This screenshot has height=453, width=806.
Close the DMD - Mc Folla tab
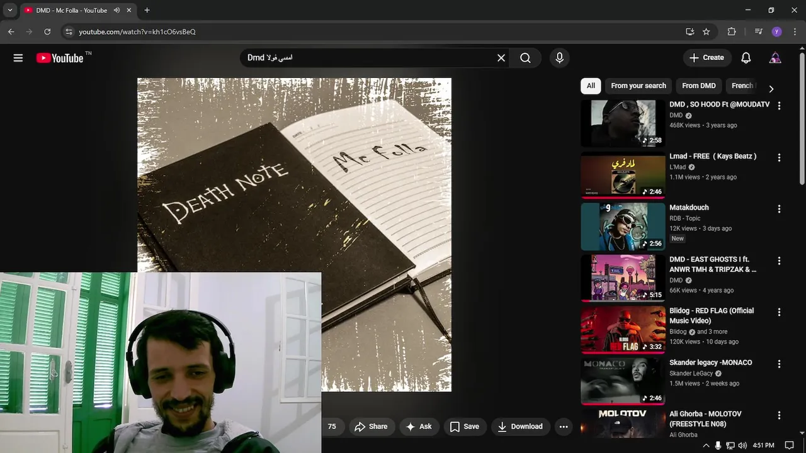(x=129, y=10)
